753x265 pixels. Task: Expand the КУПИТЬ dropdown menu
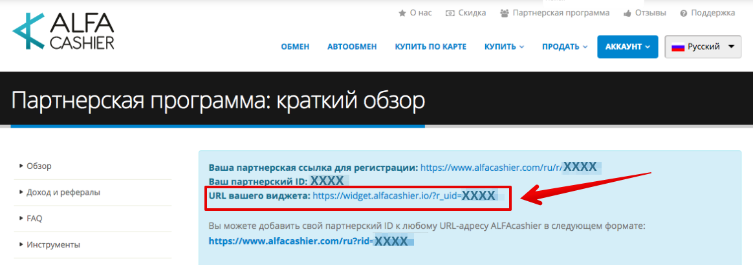coord(504,47)
